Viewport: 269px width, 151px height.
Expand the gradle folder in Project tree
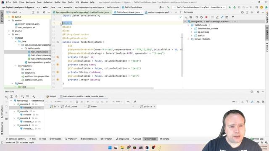pos(9,31)
